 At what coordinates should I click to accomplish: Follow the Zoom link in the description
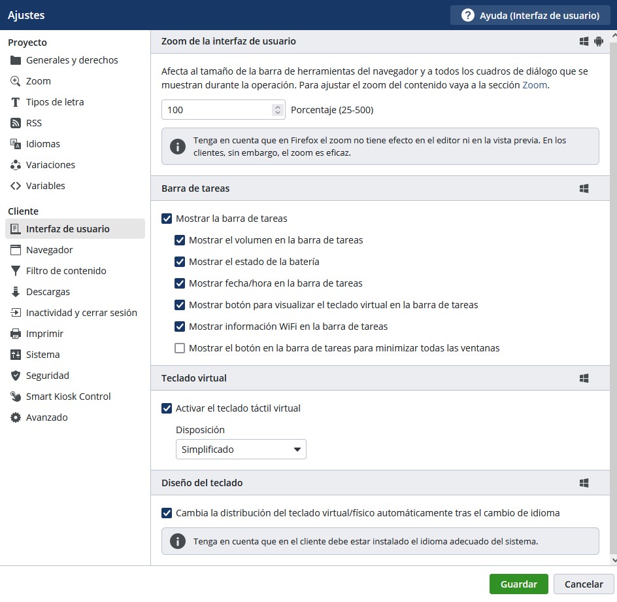pos(534,85)
